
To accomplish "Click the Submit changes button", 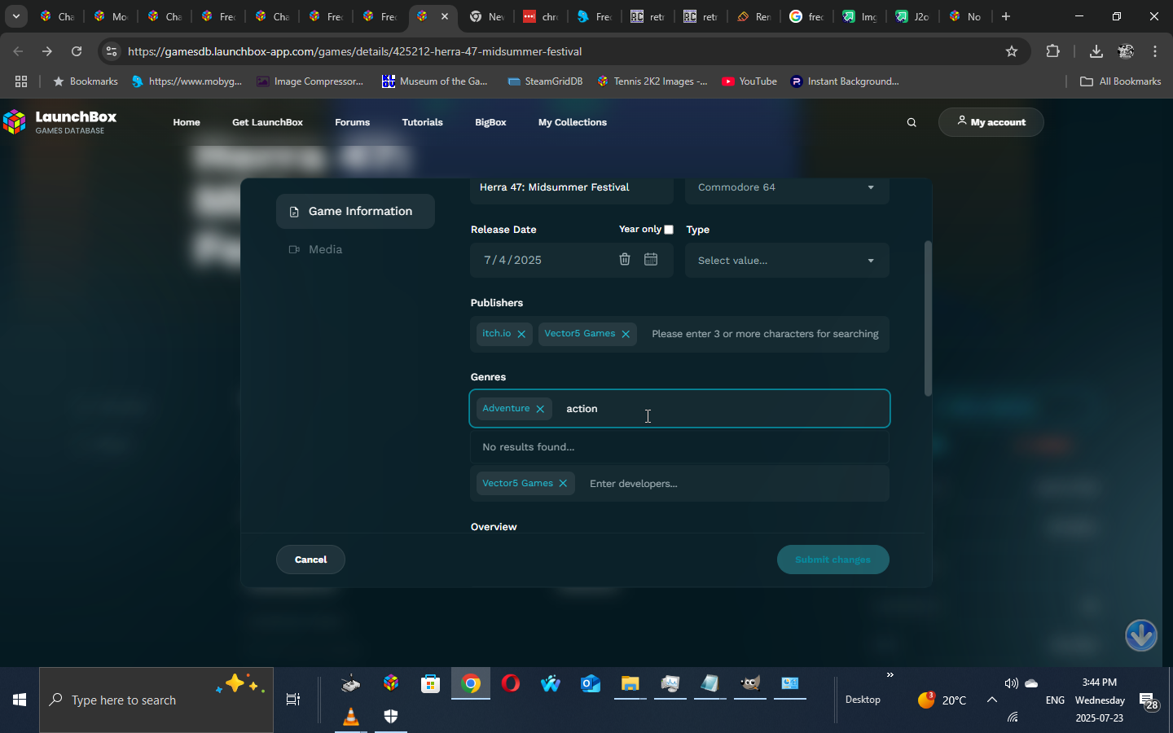I will point(833,560).
